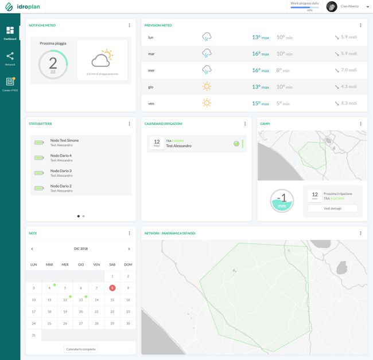The width and height of the screenshot is (373, 360).
Task: Click Nodo Test Simone battery icon
Action: [x=39, y=143]
